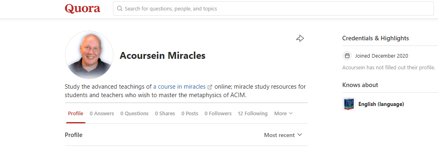Image resolution: width=438 pixels, height=164 pixels.
Task: Click the external link icon beside course link
Action: pyautogui.click(x=210, y=87)
